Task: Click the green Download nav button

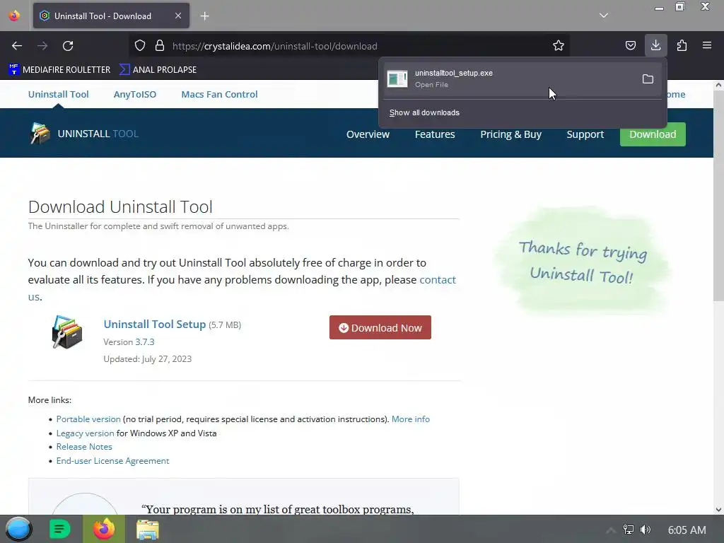Action: (x=653, y=134)
